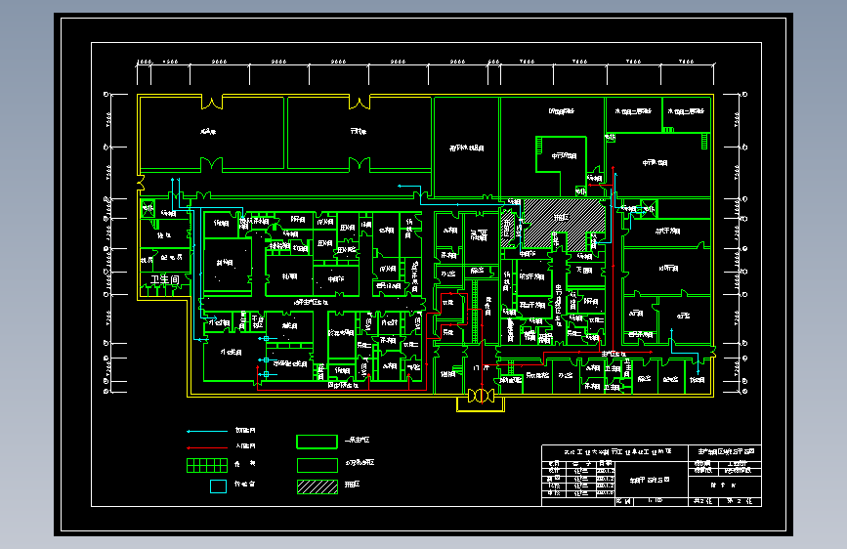Viewport: 847px width, 549px height.
Task: Click the 卫生间 room label
Action: point(165,279)
